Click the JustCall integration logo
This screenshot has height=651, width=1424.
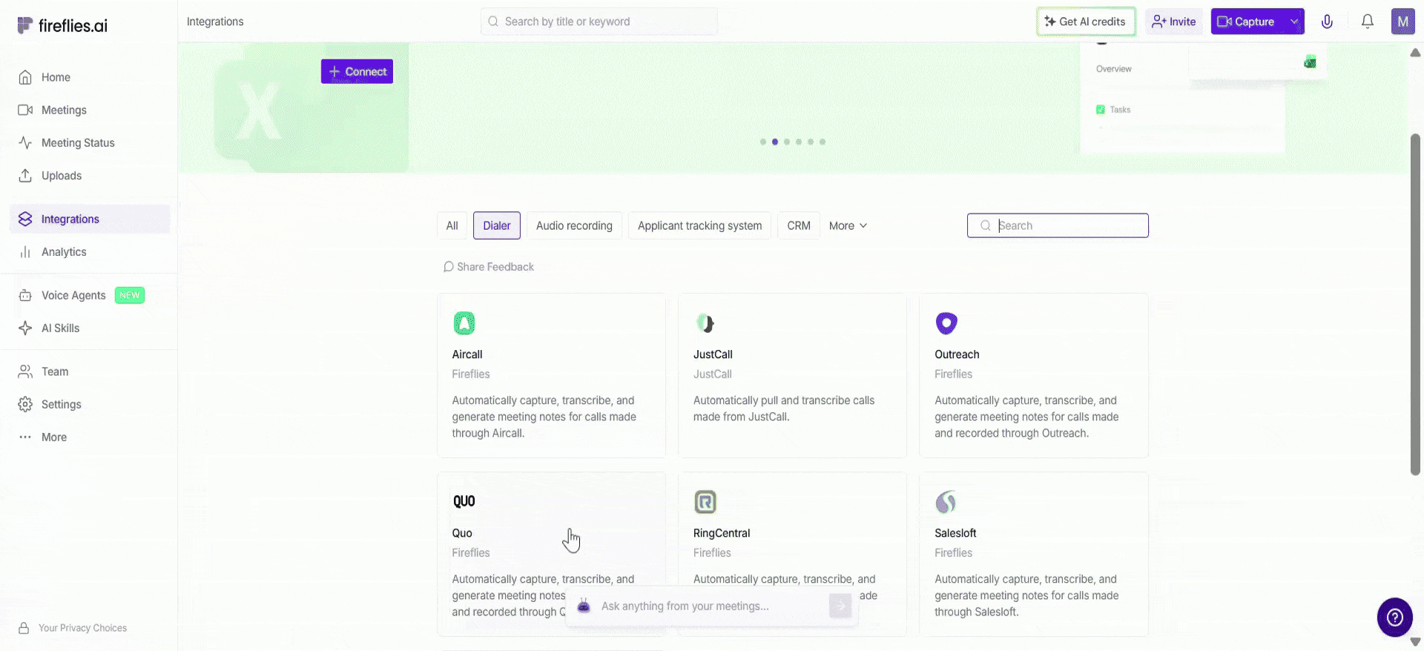(705, 323)
